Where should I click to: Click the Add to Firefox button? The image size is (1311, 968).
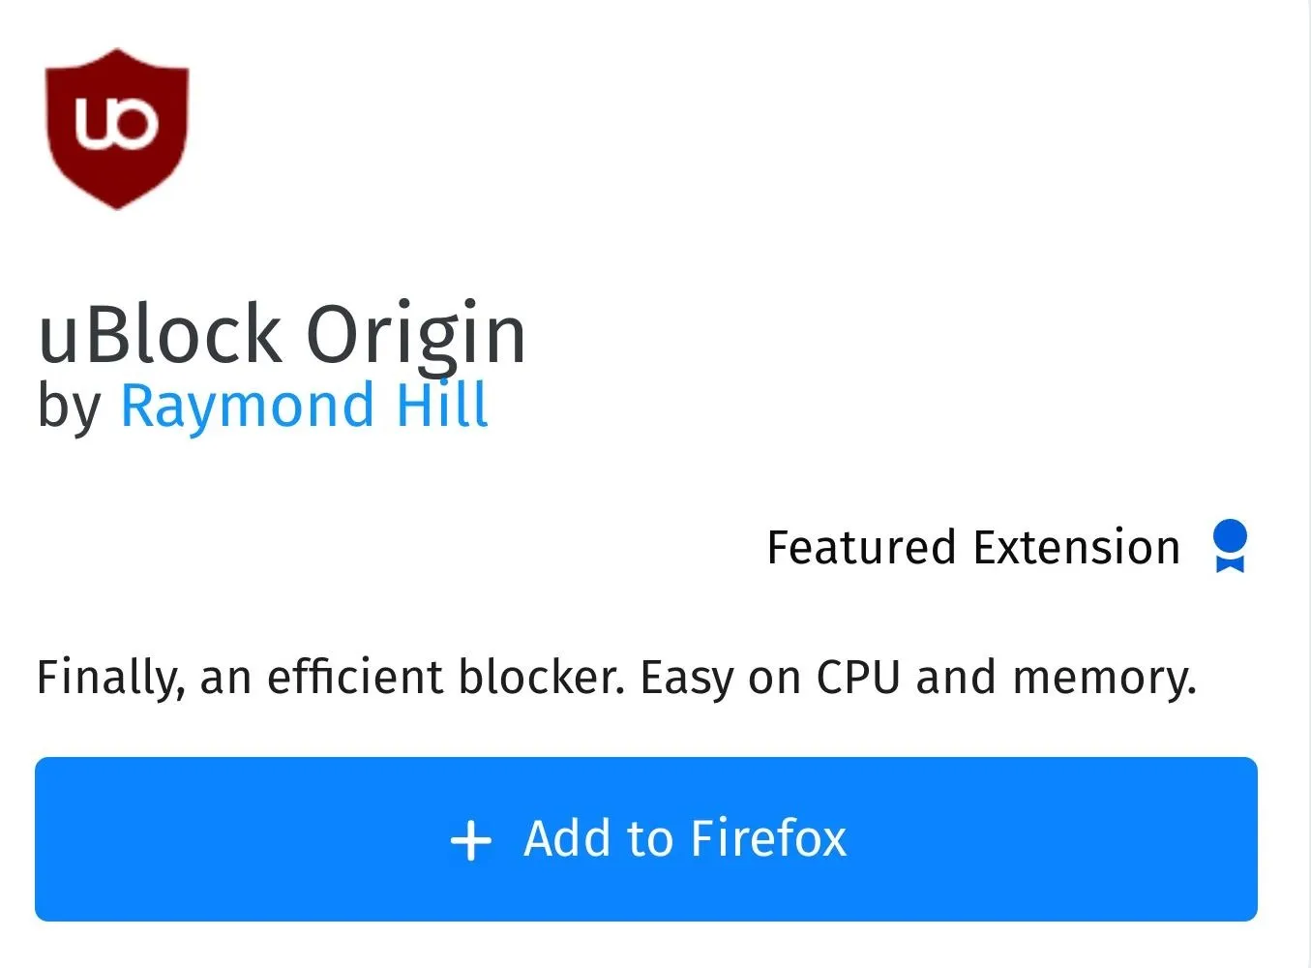pyautogui.click(x=646, y=839)
